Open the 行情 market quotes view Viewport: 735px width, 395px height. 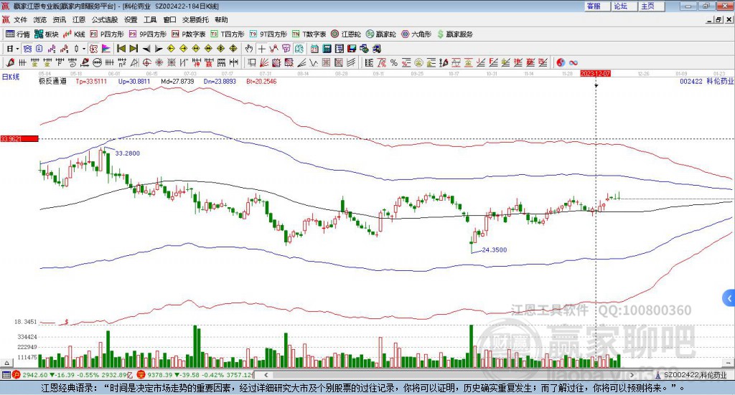pyautogui.click(x=18, y=34)
